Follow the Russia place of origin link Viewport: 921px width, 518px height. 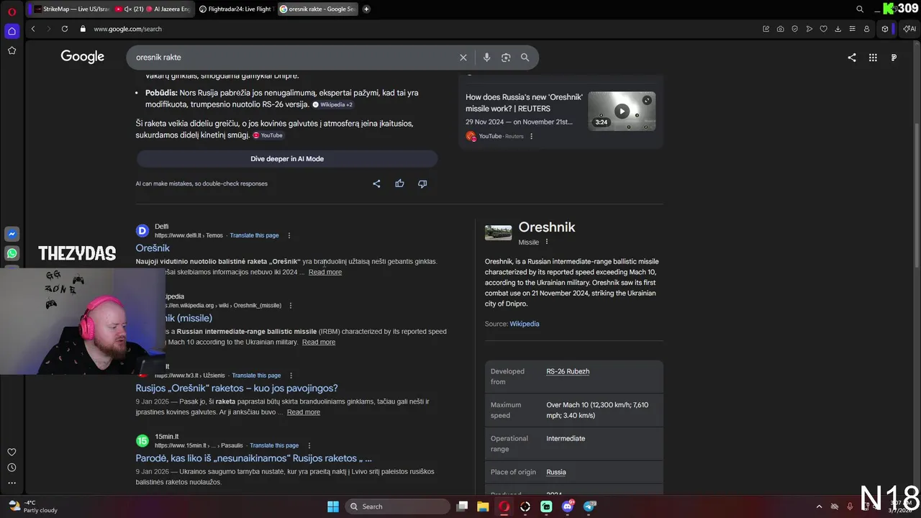coord(556,472)
